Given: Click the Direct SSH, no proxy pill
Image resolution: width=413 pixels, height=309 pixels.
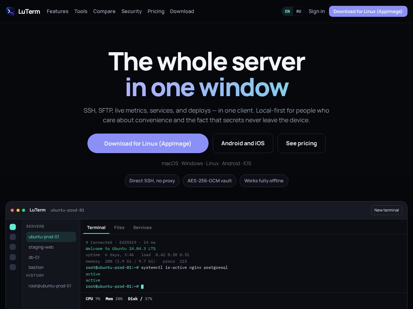Looking at the screenshot, I should point(152,181).
